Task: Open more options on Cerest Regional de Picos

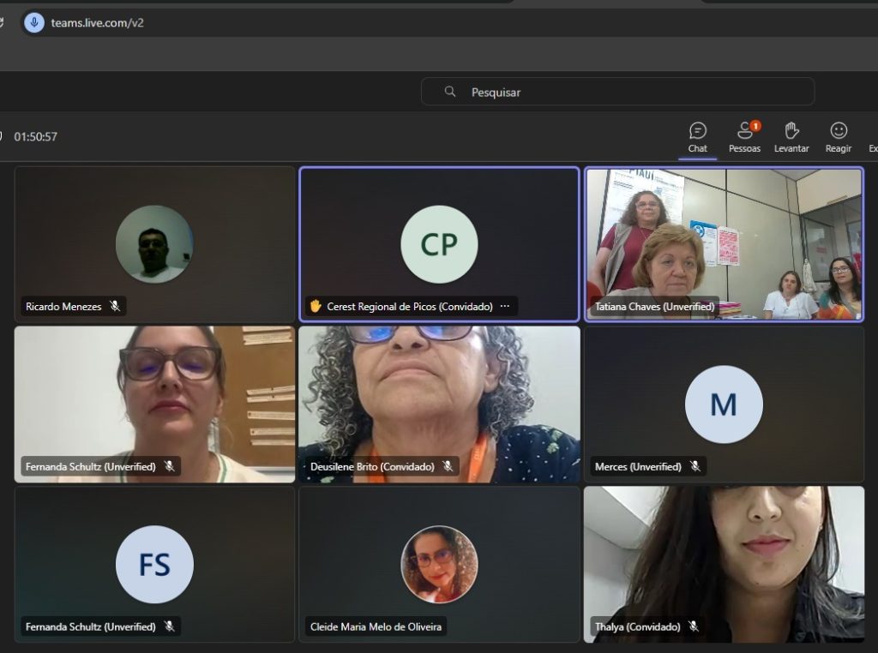Action: [505, 306]
